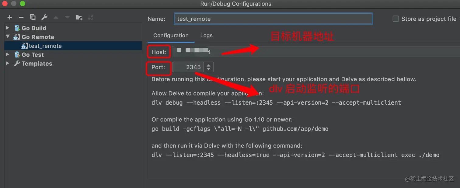Click the dlv --listen=:2345 exec ./demo command
The height and width of the screenshot is (188, 460).
tap(295, 155)
